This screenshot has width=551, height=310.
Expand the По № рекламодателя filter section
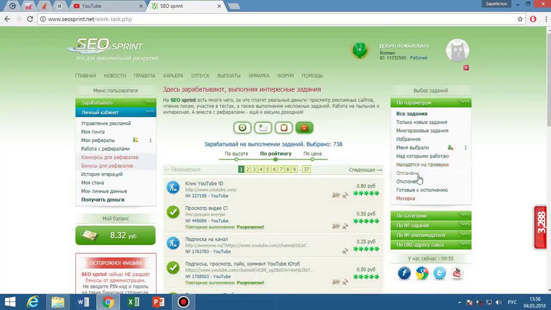[431, 235]
